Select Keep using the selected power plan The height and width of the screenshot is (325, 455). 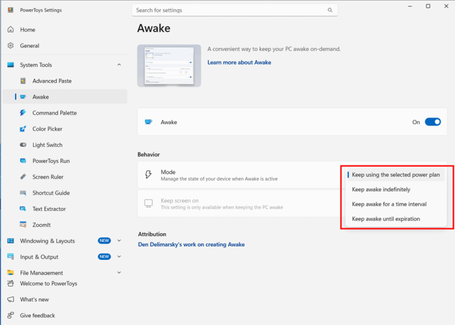click(395, 175)
